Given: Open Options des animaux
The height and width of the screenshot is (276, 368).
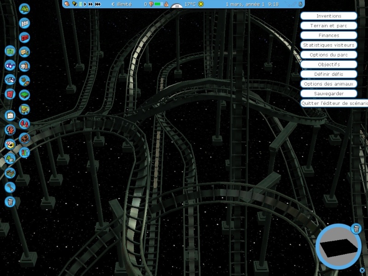Looking at the screenshot, I should tap(328, 84).
